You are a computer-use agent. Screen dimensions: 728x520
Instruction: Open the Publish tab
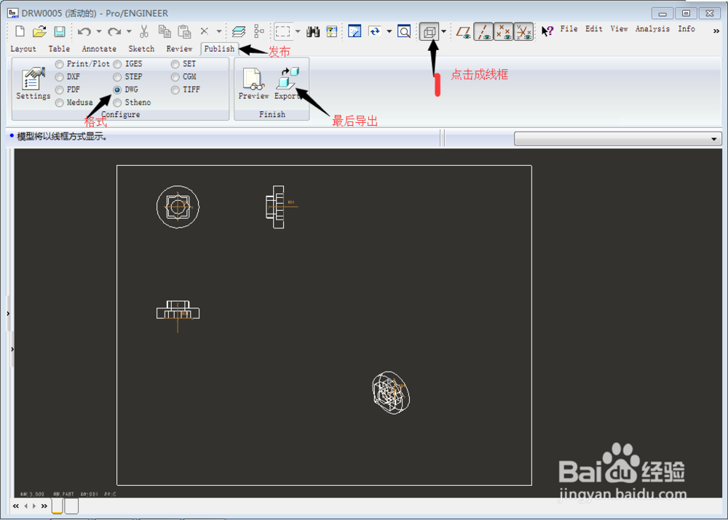[x=219, y=49]
